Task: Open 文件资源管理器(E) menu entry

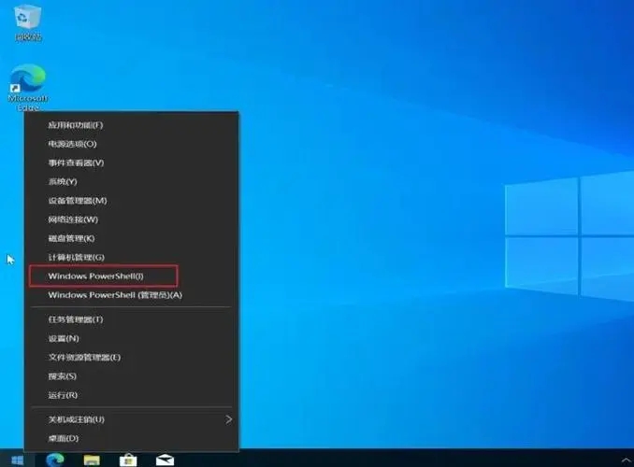Action: pos(84,357)
